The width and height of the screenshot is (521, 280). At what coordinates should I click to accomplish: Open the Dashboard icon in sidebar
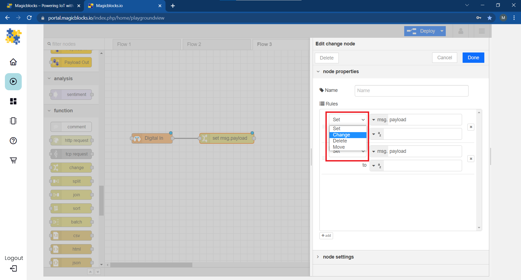tap(13, 101)
